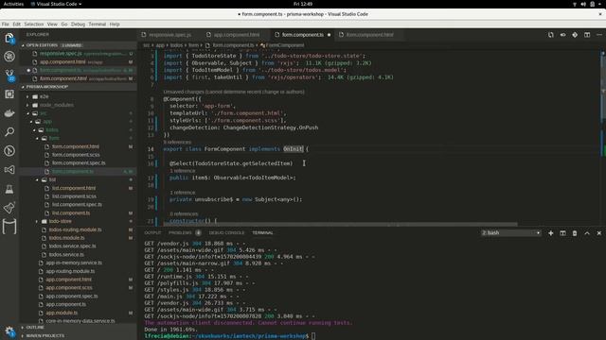This screenshot has height=340, width=606.
Task: Click the clock 'Fri 12:49'
Action: pos(303,4)
